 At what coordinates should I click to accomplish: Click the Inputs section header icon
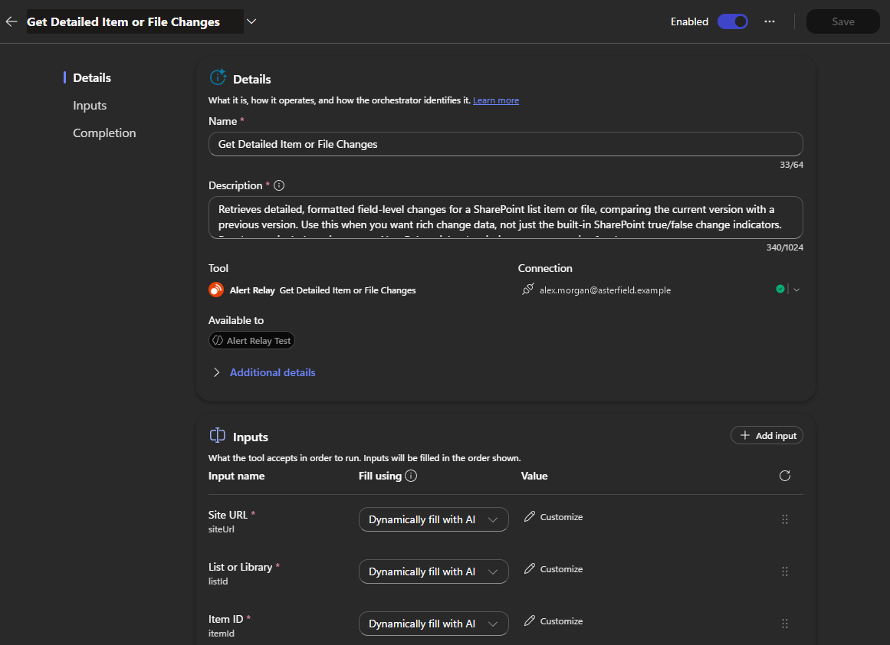tap(218, 436)
